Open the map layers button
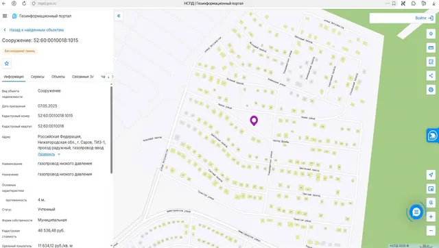Screen dimensions: 439x248 [x=431, y=34]
